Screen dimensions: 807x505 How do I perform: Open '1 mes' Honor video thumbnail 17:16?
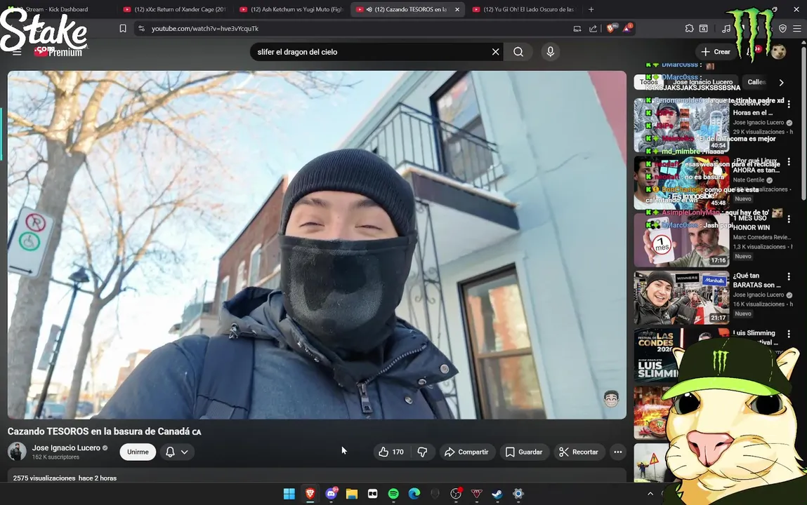click(x=681, y=240)
